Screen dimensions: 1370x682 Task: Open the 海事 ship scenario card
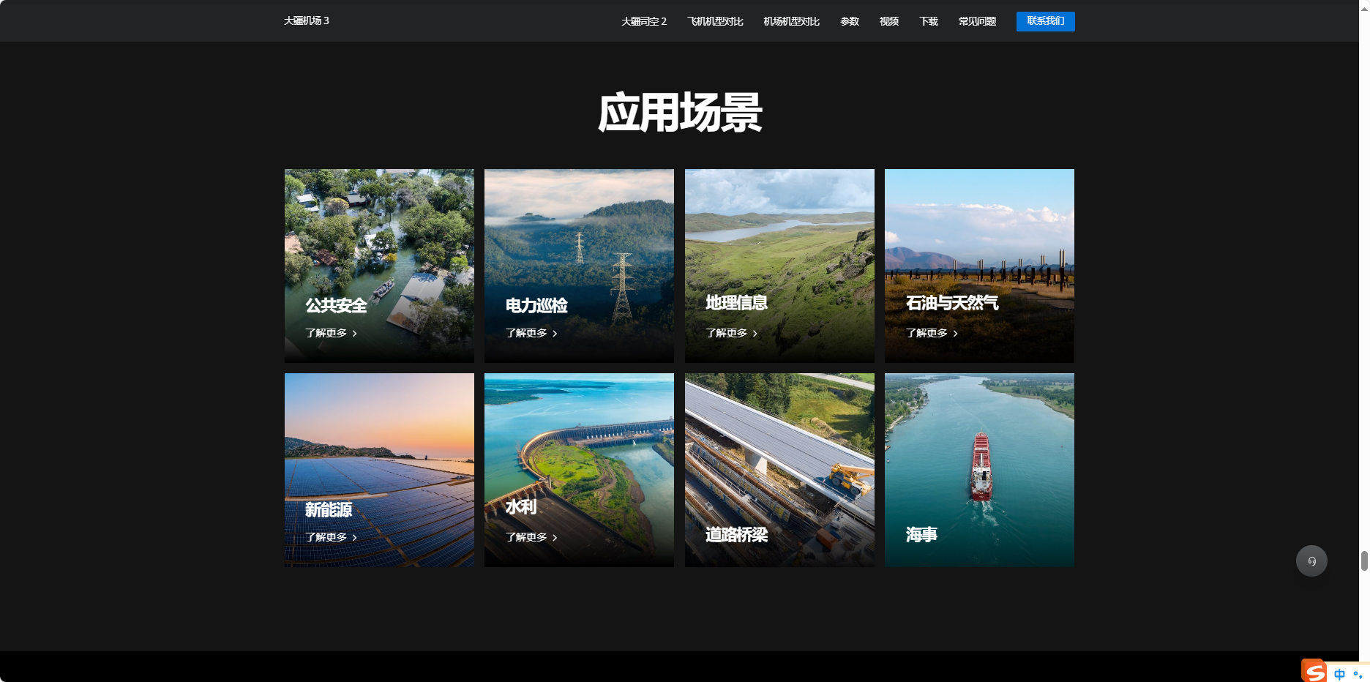point(979,470)
